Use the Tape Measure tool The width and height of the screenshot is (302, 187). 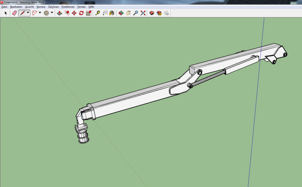(x=98, y=13)
